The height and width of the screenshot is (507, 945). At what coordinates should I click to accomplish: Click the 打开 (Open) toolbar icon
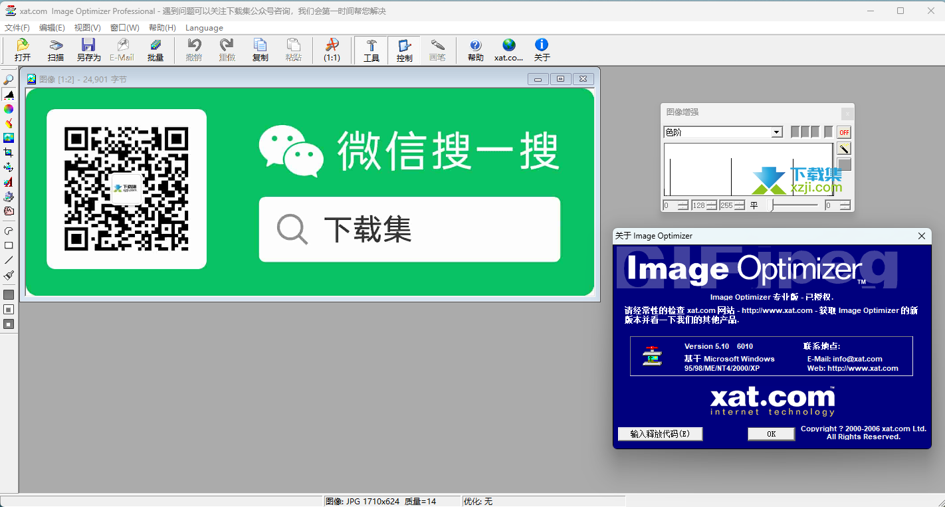[x=23, y=50]
